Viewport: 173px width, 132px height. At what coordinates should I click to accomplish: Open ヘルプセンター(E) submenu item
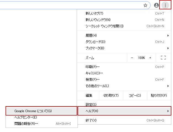pyautogui.click(x=42, y=117)
